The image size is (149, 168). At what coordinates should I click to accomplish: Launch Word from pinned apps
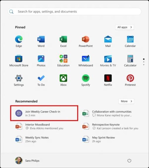point(41,41)
